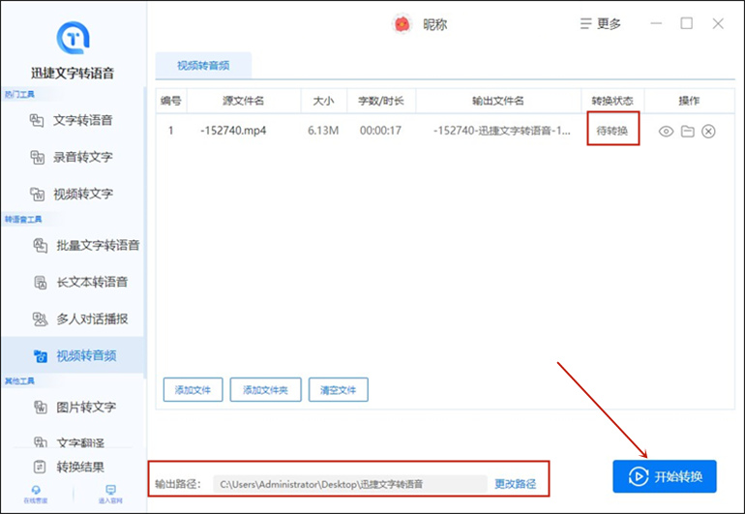
Task: Switch to the 视频转音频 tab
Action: coord(203,66)
